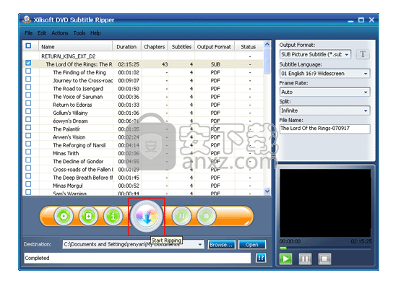Select The Deep Breath Before row
The image size is (406, 286).
click(143, 178)
